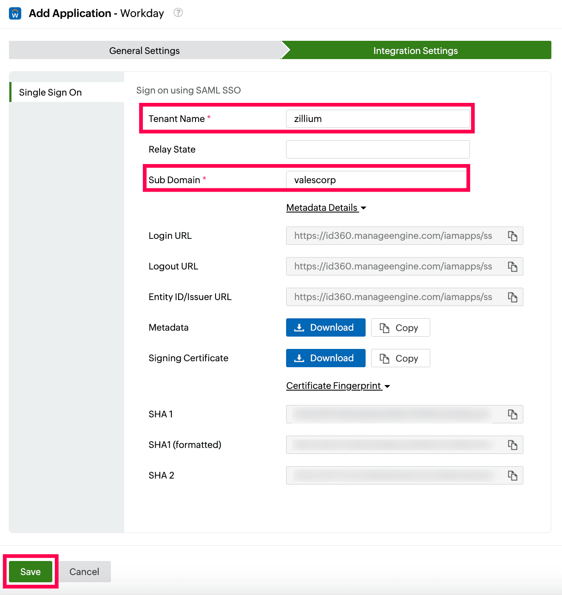
Task: Switch to the General Settings tab
Action: 144,50
